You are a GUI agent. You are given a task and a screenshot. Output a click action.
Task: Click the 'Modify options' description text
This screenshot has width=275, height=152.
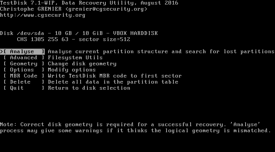pyautogui.click(x=72, y=70)
